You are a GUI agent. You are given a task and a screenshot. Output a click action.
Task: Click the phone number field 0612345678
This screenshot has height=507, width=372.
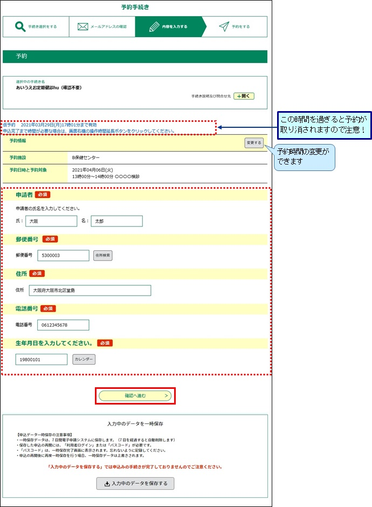(x=63, y=325)
